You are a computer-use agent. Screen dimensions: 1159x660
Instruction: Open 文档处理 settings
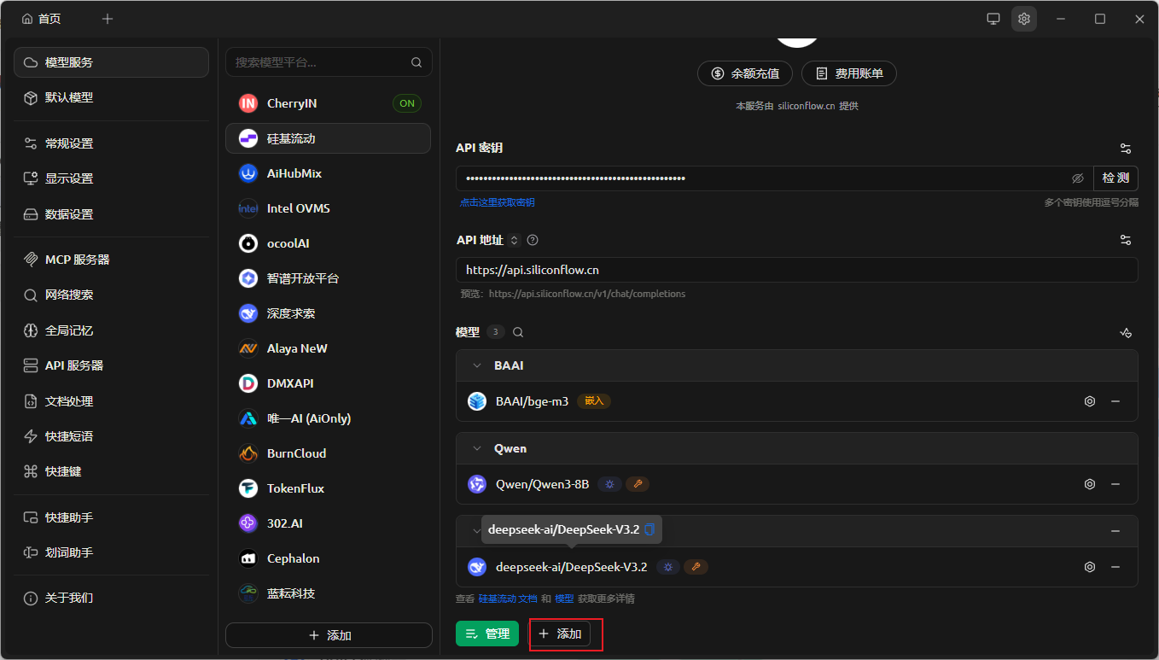point(111,401)
